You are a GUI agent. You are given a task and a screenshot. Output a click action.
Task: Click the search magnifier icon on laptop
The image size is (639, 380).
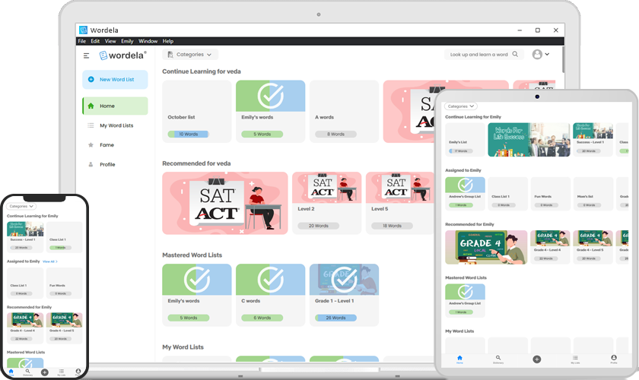pos(515,54)
